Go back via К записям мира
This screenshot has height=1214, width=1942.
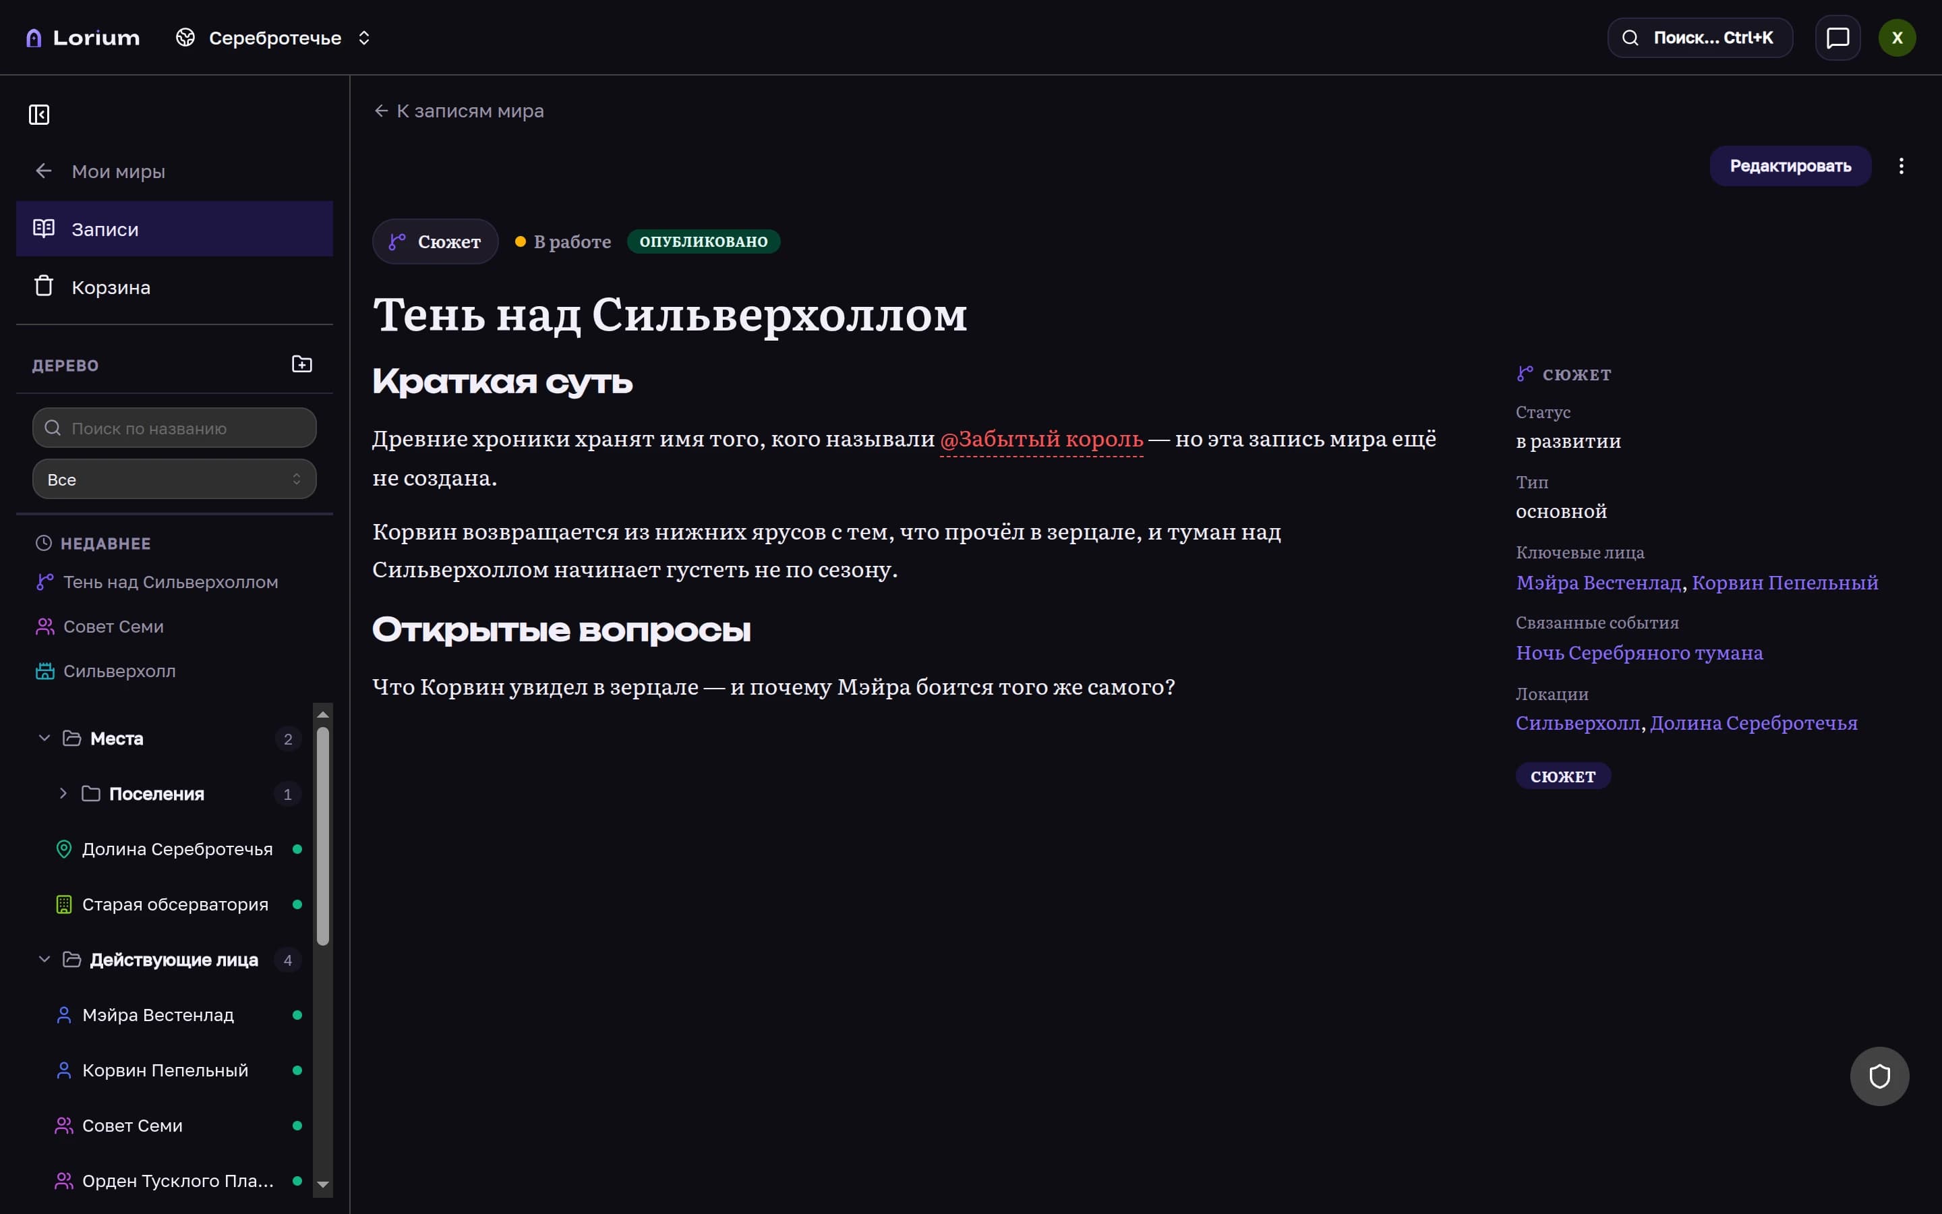459,111
